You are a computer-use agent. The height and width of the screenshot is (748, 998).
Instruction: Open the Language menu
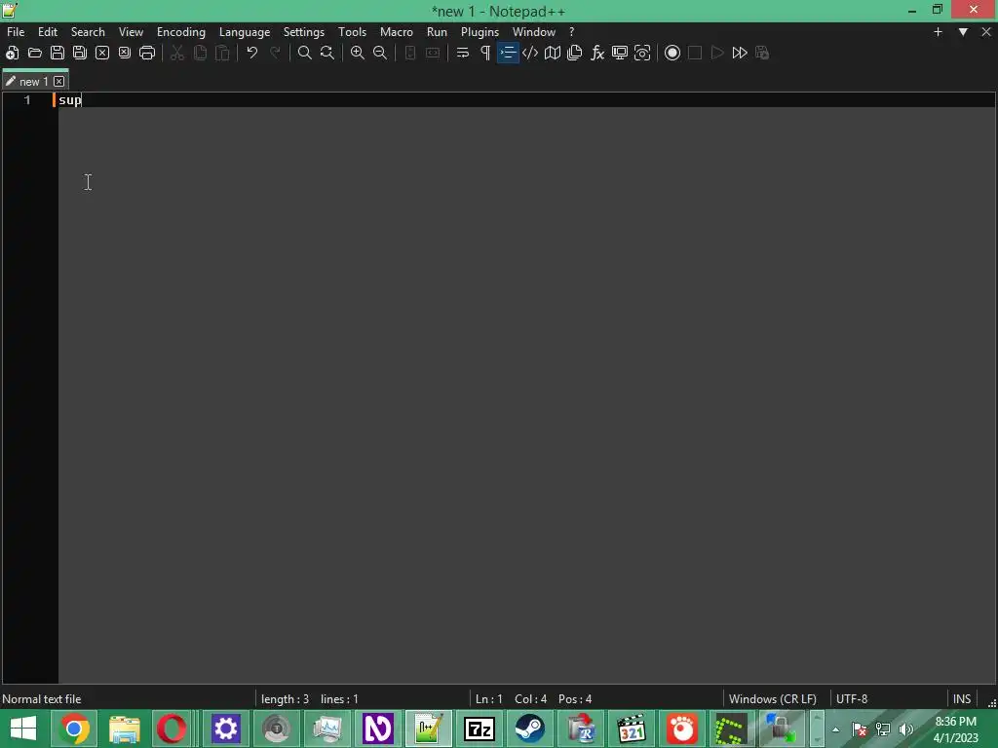245,32
